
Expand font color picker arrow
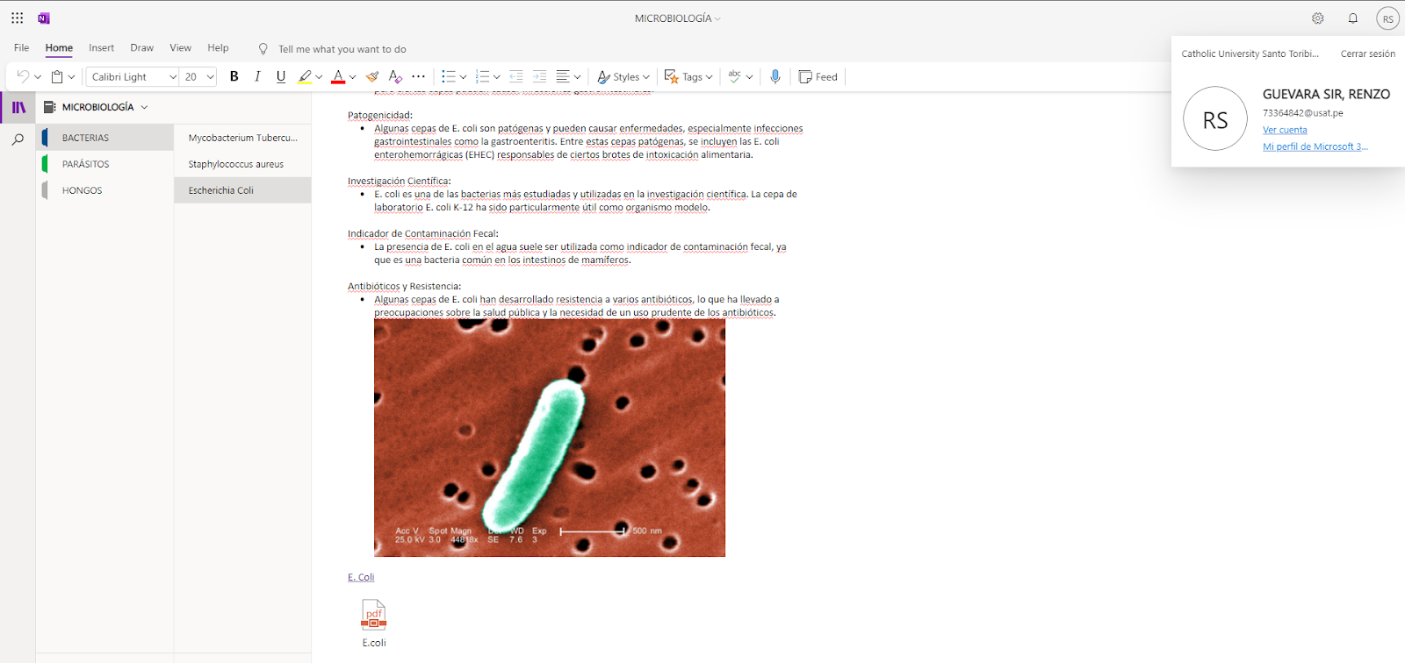[353, 77]
